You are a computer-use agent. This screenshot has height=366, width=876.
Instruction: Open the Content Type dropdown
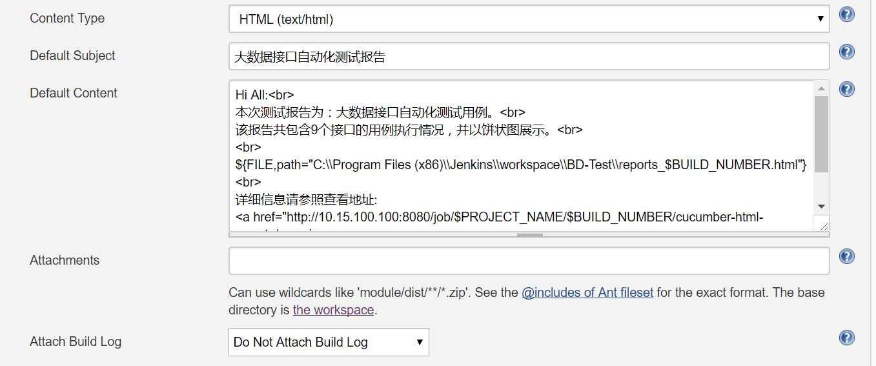tap(529, 19)
